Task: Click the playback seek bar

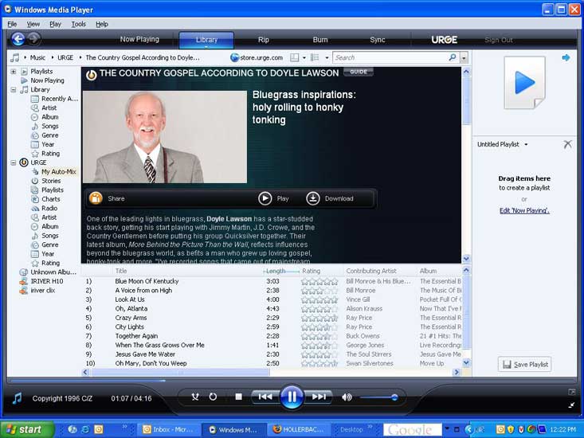Action: 292,381
